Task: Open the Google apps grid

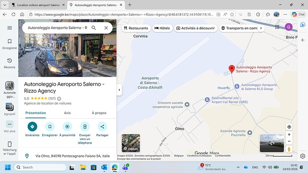Action: 277,27
